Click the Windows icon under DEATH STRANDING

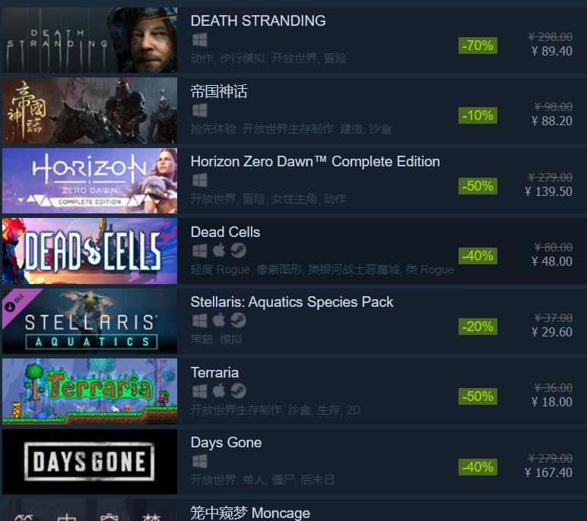pyautogui.click(x=199, y=40)
